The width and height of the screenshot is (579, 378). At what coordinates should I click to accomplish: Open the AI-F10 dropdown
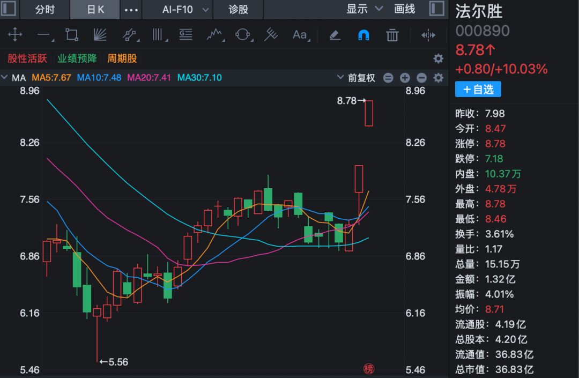tap(185, 9)
